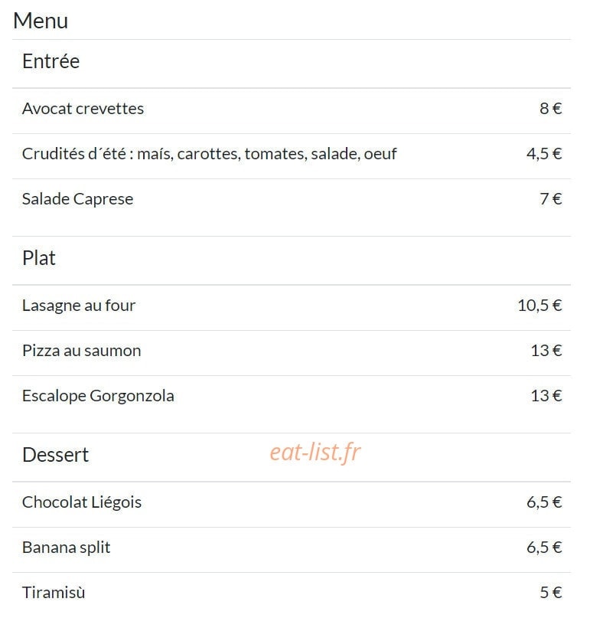Image resolution: width=603 pixels, height=618 pixels.
Task: Choose Chocolat Liégeois dessert
Action: coord(82,502)
